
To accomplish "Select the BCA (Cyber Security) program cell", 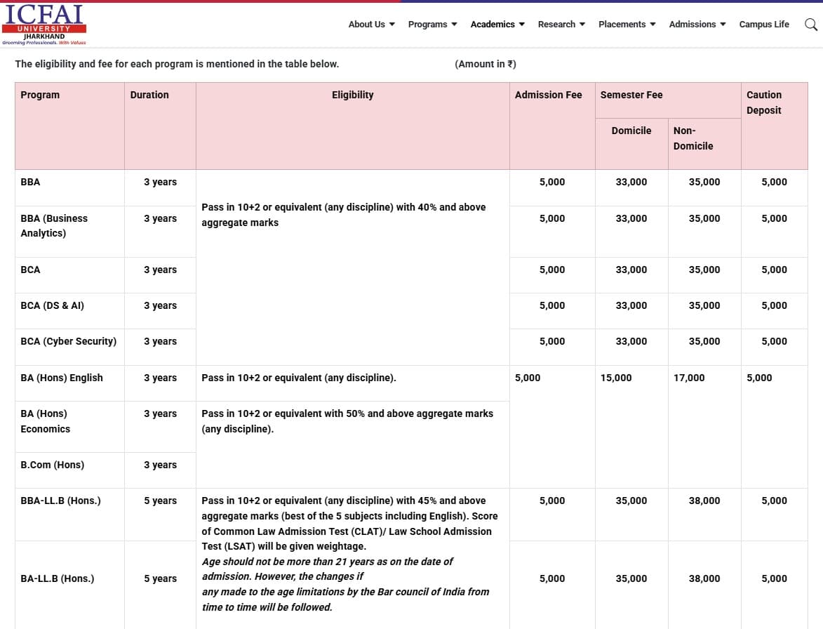I will tap(68, 341).
